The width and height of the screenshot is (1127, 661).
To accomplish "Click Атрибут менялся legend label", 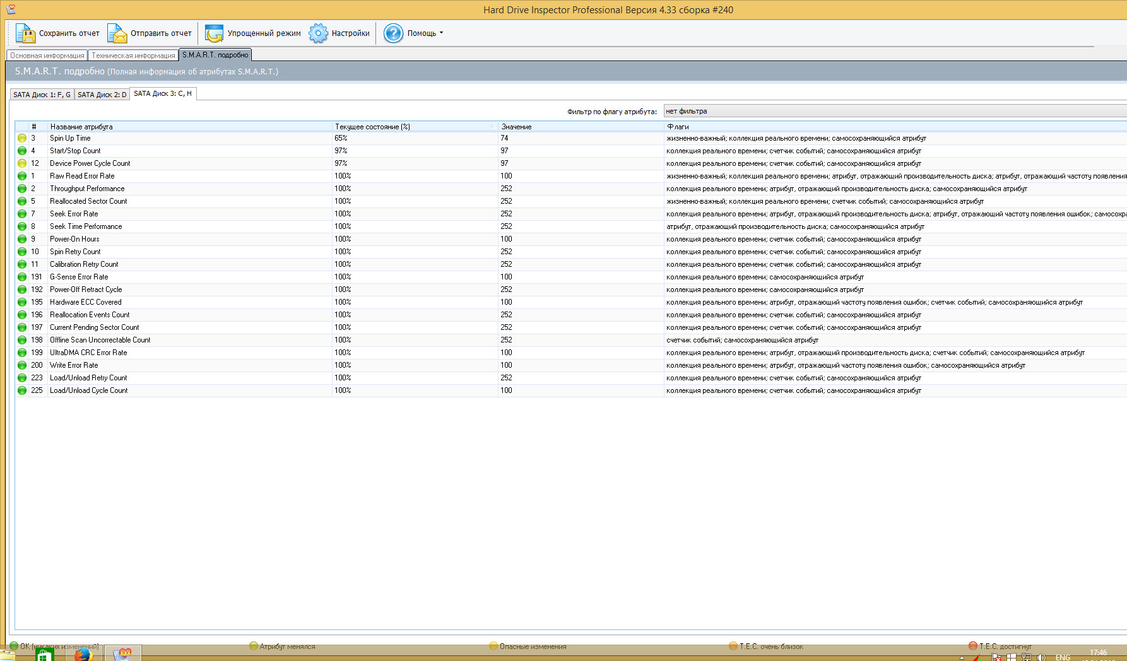I will coord(287,646).
